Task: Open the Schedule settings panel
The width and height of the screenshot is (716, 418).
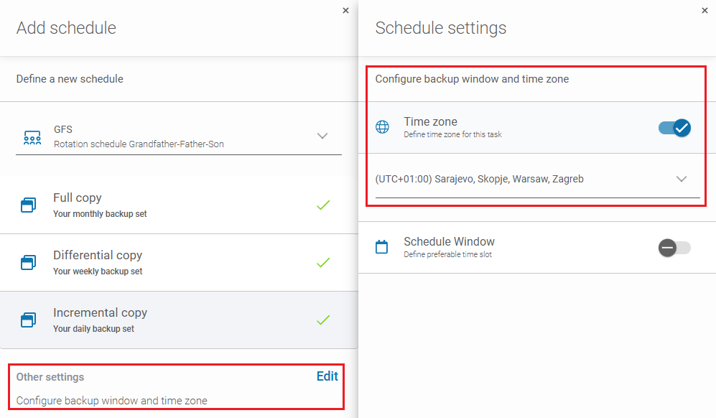Action: (x=440, y=28)
